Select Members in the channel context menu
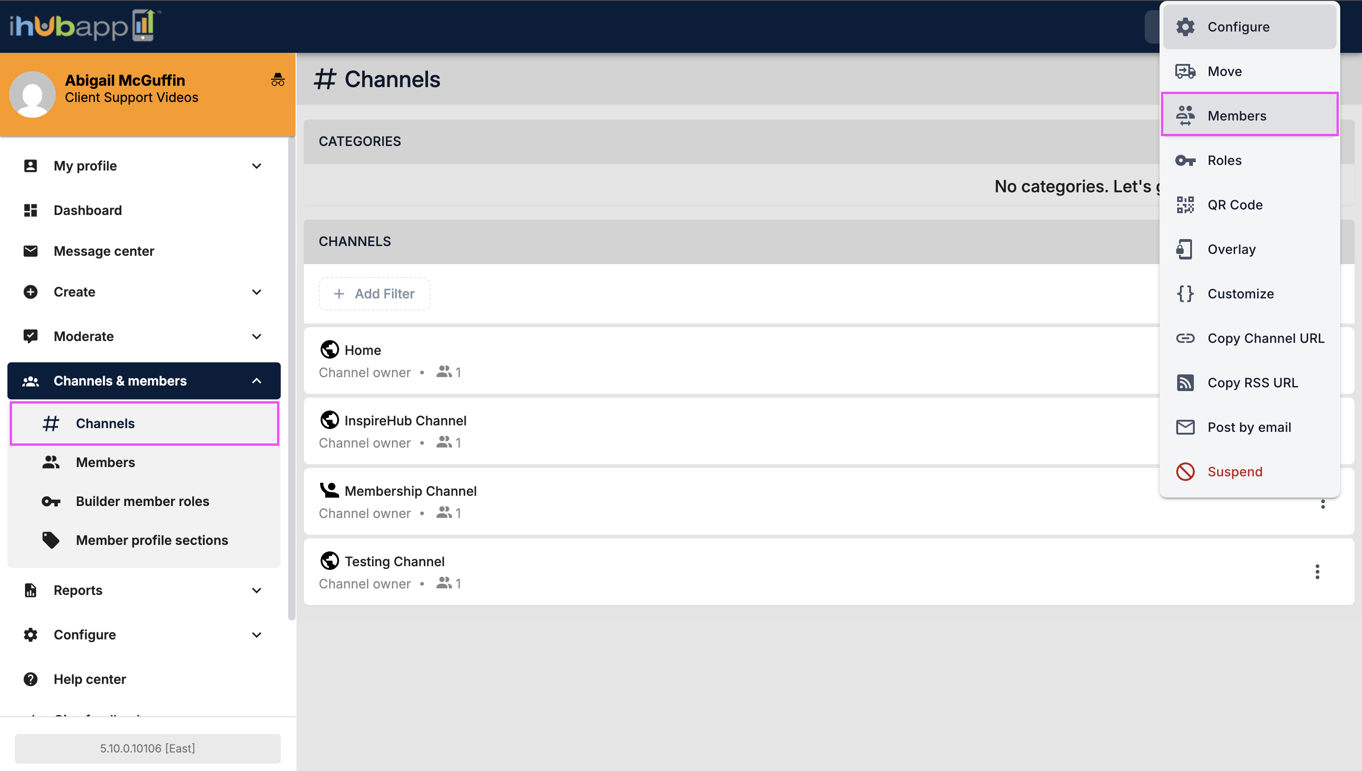 (x=1249, y=115)
